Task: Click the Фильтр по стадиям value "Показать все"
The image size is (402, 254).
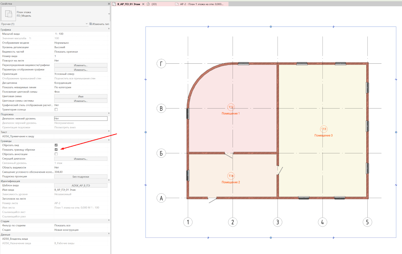Action: click(62, 225)
